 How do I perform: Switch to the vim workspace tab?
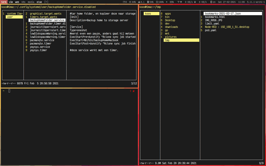[11, 2]
